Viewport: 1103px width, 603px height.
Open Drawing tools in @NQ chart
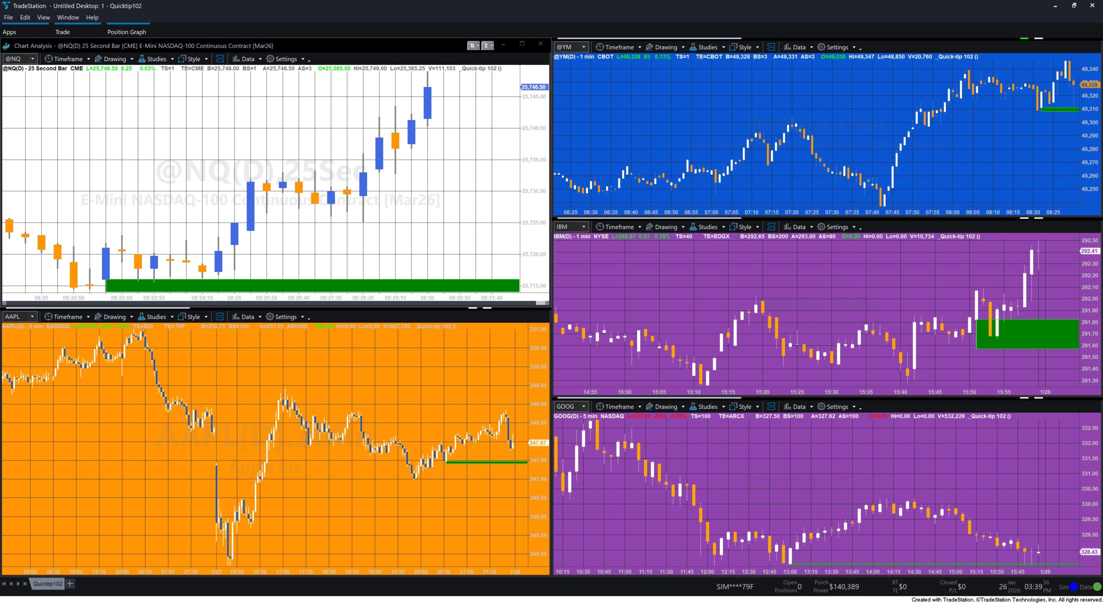tap(114, 59)
